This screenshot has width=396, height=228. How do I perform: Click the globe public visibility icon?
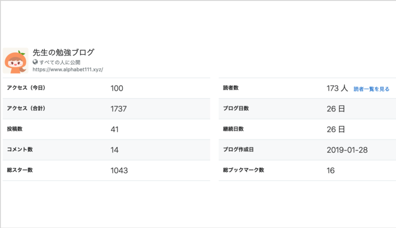pos(35,62)
